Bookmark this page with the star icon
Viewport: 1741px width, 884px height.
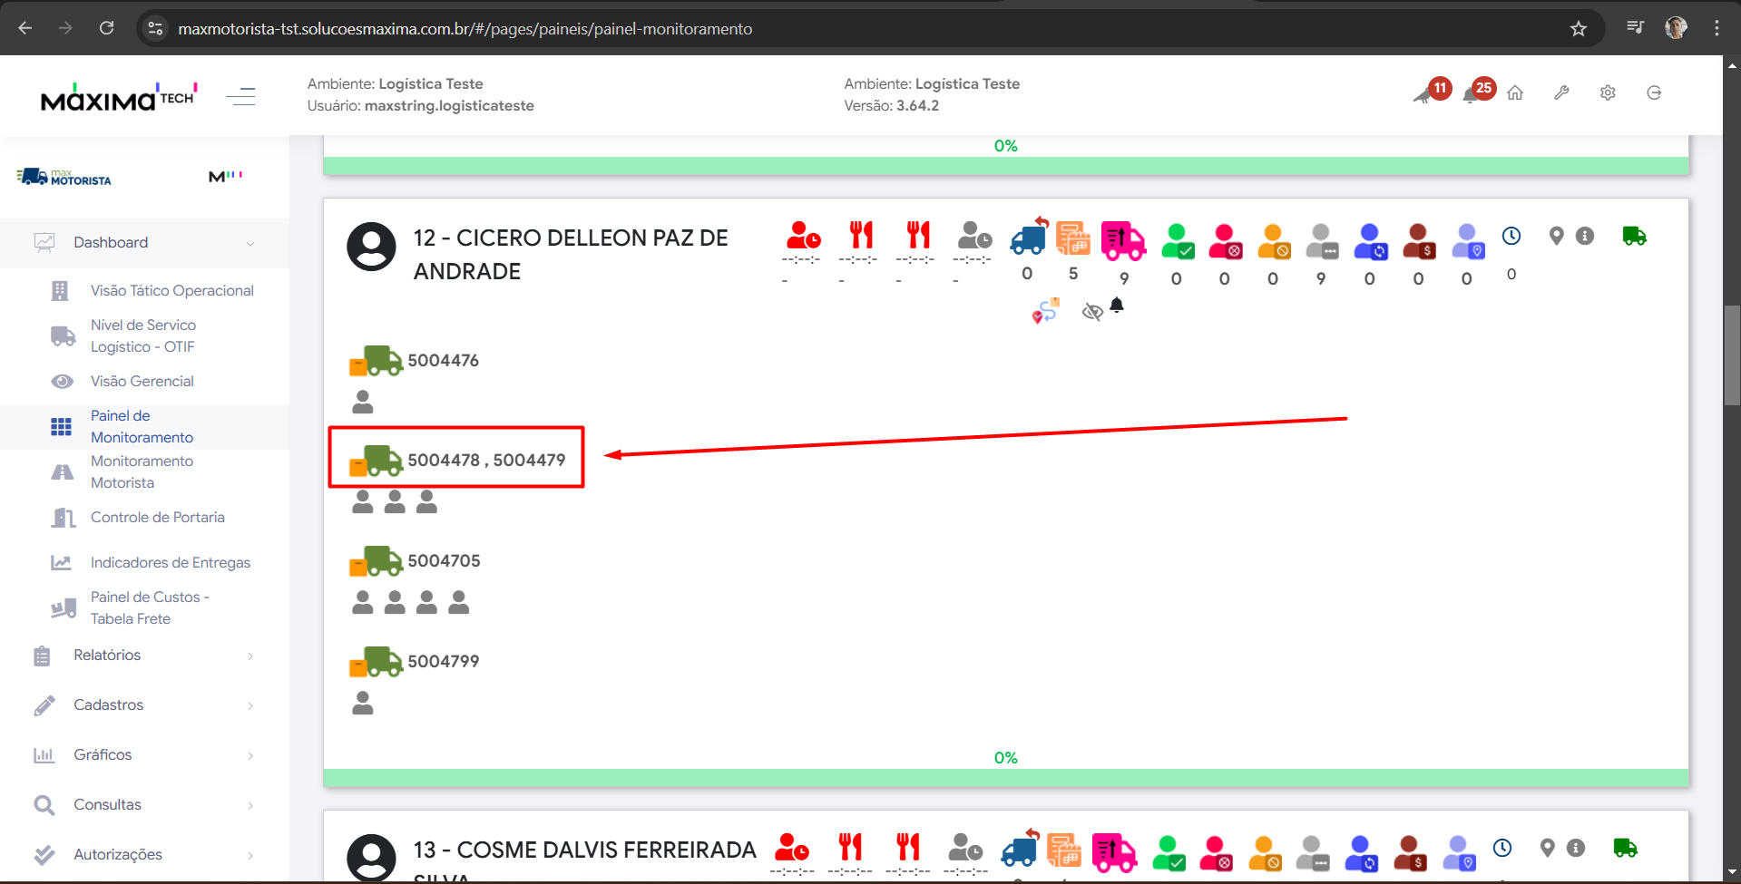point(1579,29)
